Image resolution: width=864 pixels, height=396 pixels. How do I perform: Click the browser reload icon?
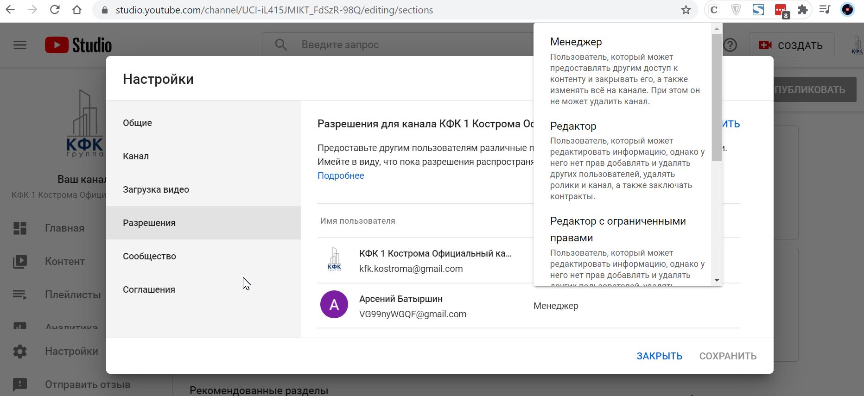55,10
